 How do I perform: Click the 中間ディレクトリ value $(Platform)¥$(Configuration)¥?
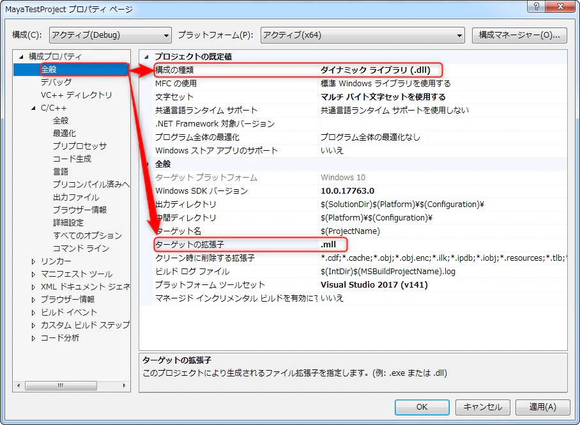click(377, 218)
